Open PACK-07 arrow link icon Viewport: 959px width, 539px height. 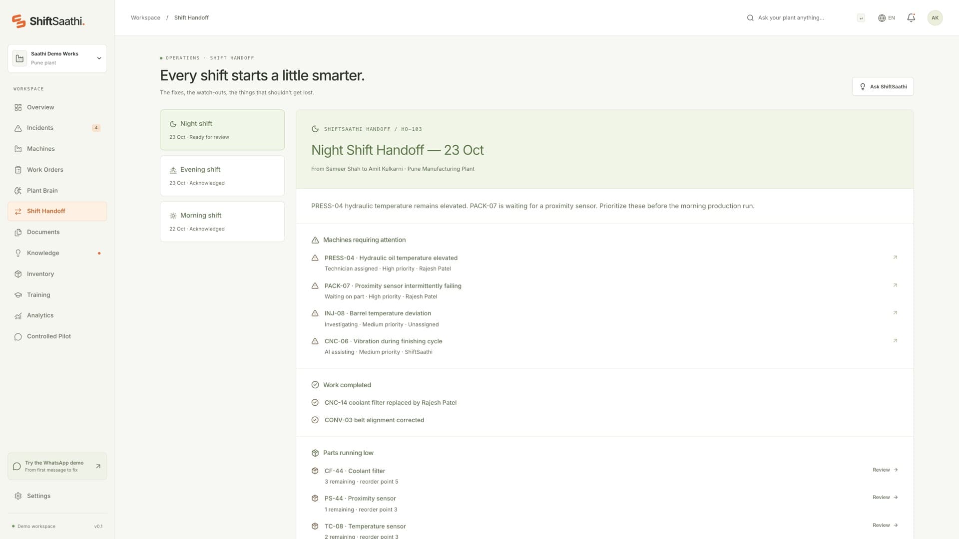click(895, 285)
